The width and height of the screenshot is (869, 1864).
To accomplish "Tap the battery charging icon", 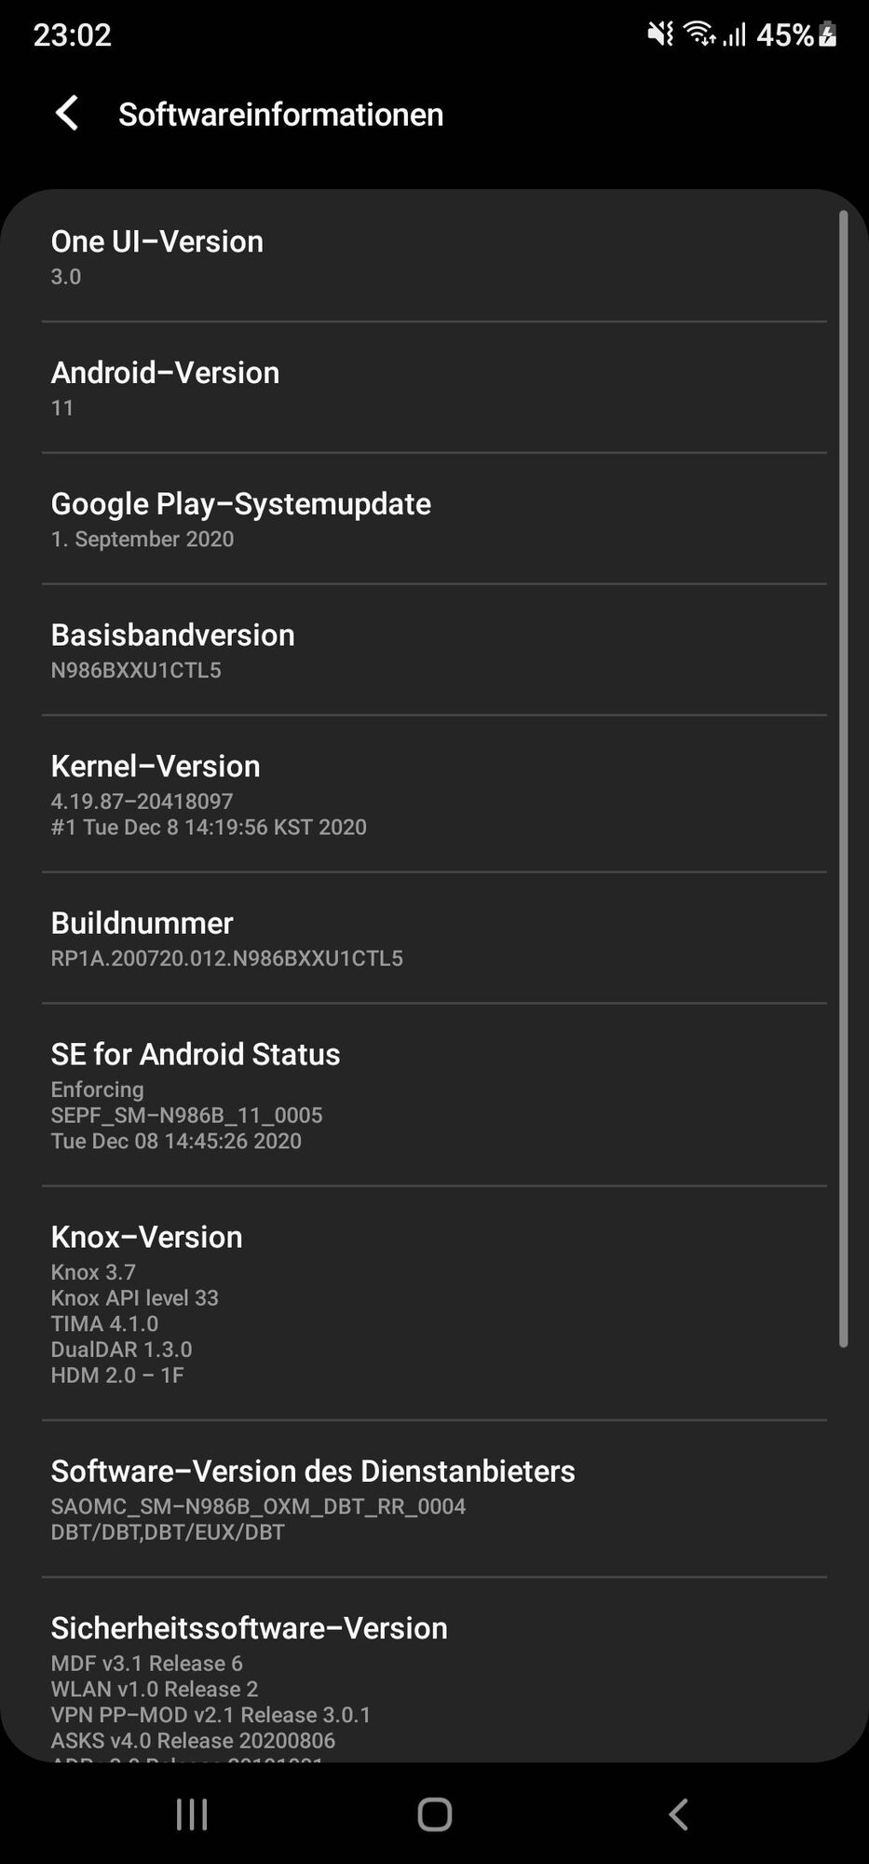I will [827, 35].
